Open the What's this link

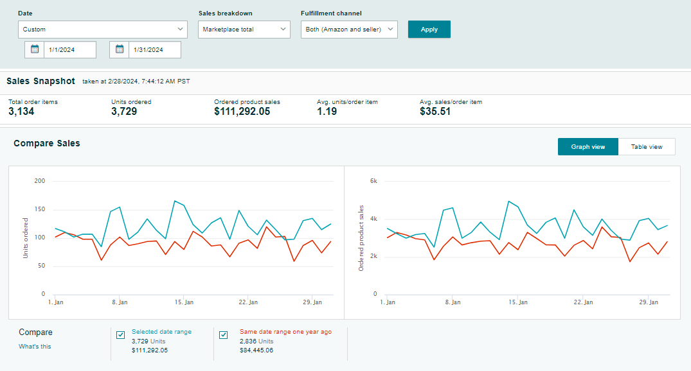[x=35, y=347]
